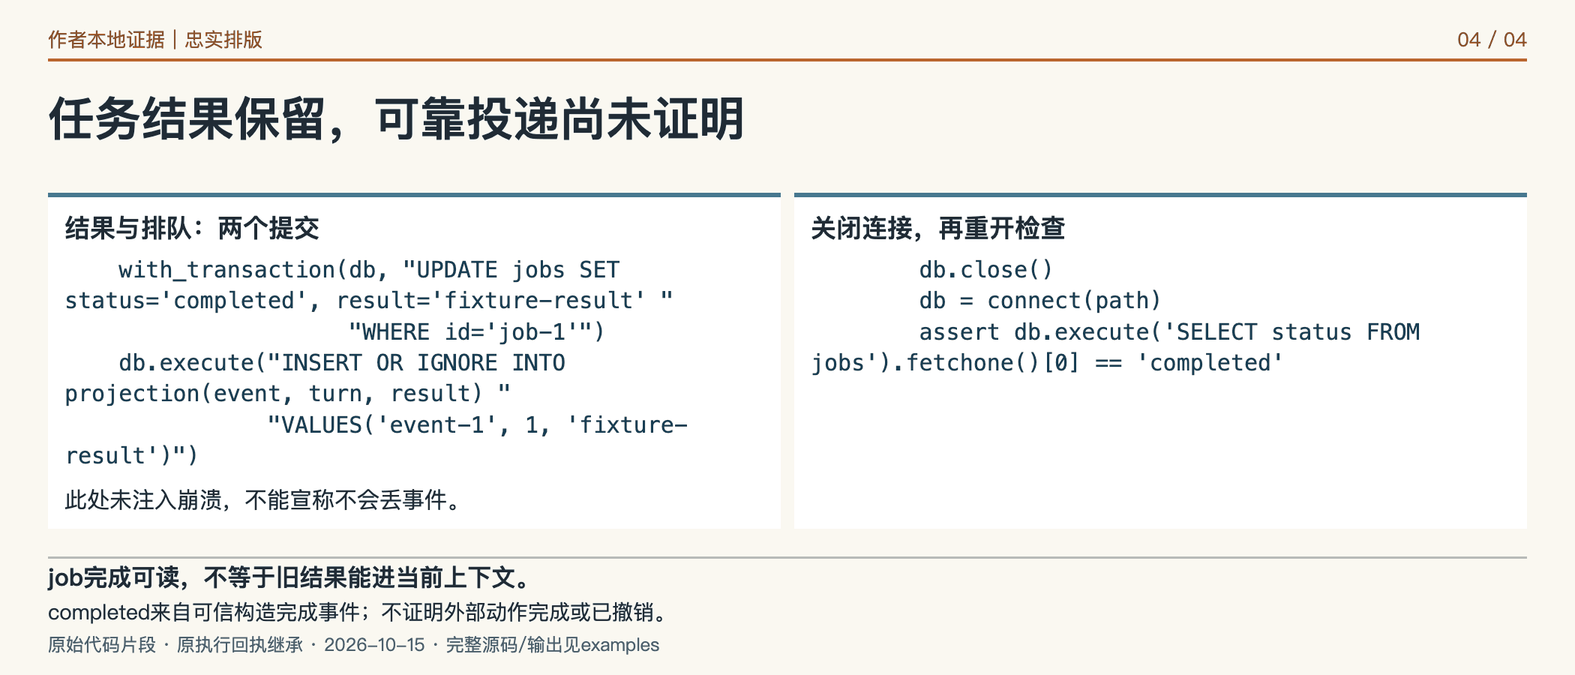
Task: Click the bold summary job完成可读 sentence
Action: (x=290, y=577)
